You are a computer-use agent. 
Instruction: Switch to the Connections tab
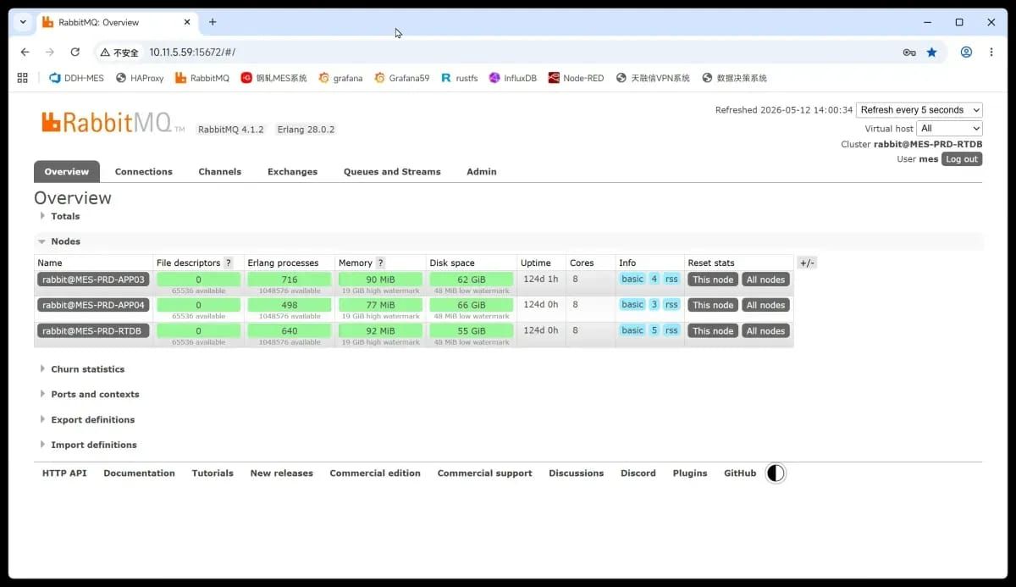(144, 172)
